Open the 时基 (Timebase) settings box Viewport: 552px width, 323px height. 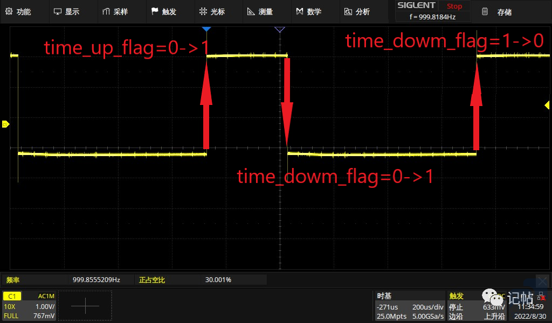tap(410, 306)
